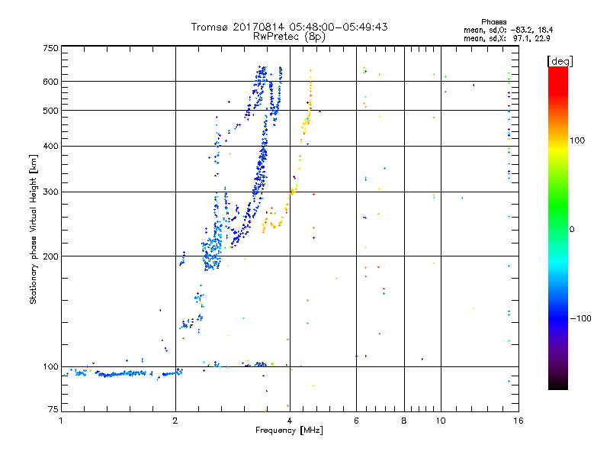Click the colorbar tick label '100'
This screenshot has width=610, height=458.
(577, 140)
